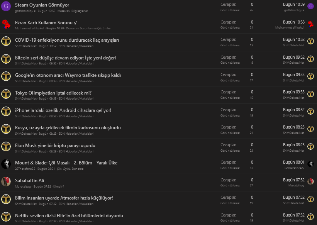Open the red avatar left of the Ekran Kartı thread
The width and height of the screenshot is (317, 225).
click(x=6, y=24)
